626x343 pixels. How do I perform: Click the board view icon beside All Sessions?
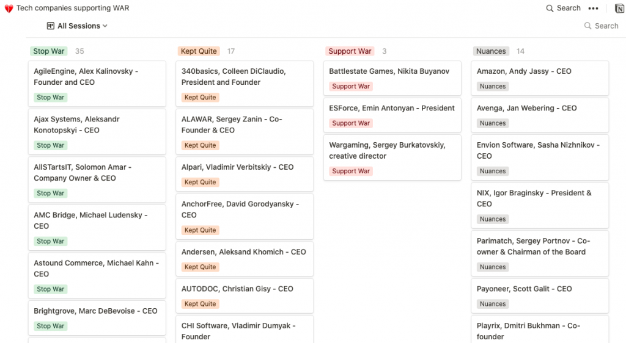pyautogui.click(x=51, y=26)
